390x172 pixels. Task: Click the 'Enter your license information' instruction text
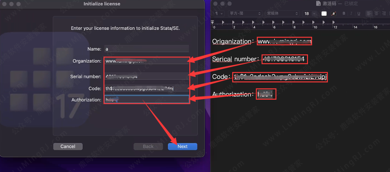(125, 28)
